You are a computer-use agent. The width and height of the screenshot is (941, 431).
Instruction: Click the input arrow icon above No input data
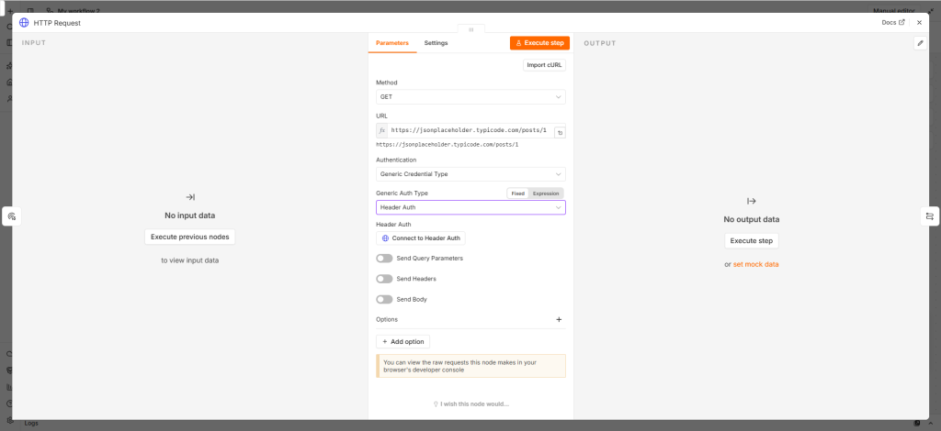[x=189, y=197]
